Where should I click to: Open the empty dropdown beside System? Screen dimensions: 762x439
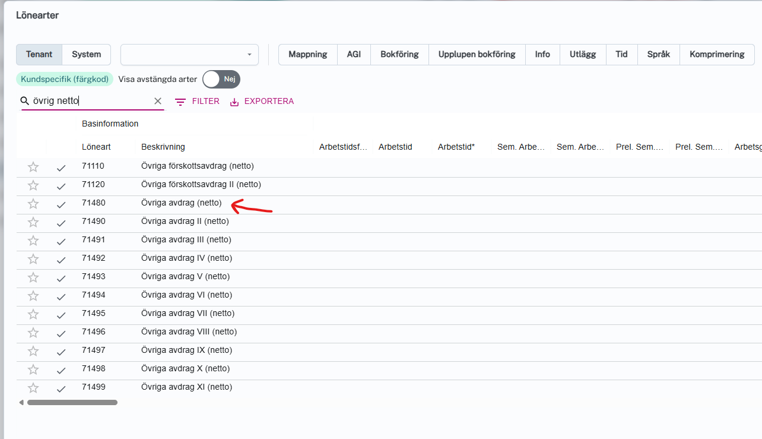coord(189,54)
